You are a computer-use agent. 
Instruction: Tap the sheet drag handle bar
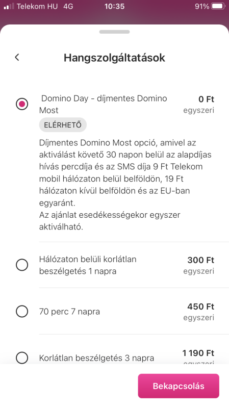tap(114, 32)
